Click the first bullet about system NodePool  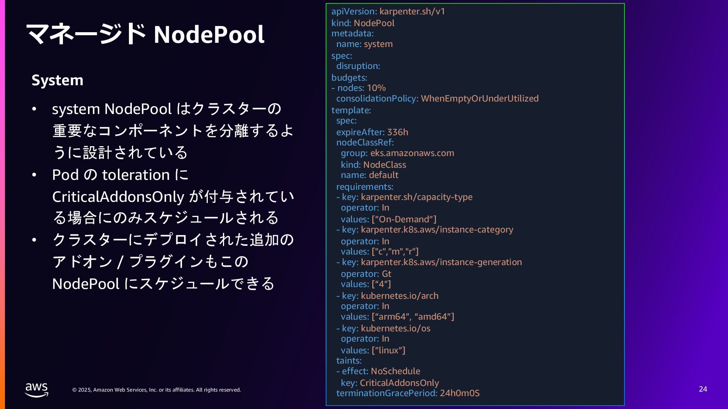point(173,131)
